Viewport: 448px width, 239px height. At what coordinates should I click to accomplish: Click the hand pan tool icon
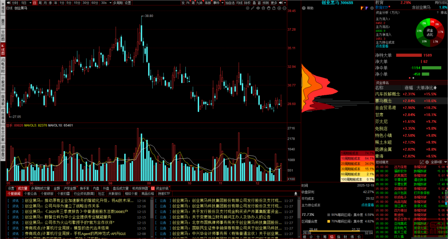(x=268, y=8)
